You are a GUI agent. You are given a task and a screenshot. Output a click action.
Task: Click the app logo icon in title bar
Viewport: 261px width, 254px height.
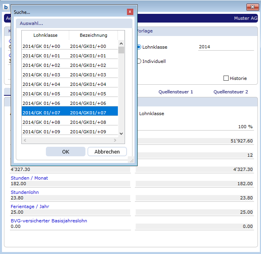(6, 7)
